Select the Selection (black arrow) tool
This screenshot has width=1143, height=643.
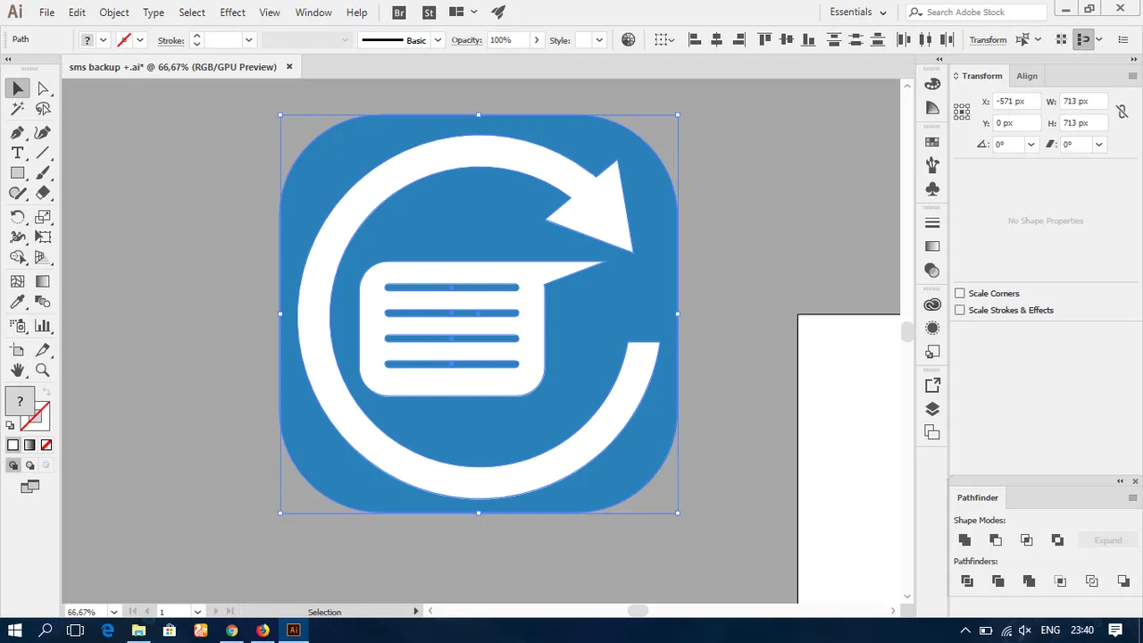pyautogui.click(x=18, y=88)
